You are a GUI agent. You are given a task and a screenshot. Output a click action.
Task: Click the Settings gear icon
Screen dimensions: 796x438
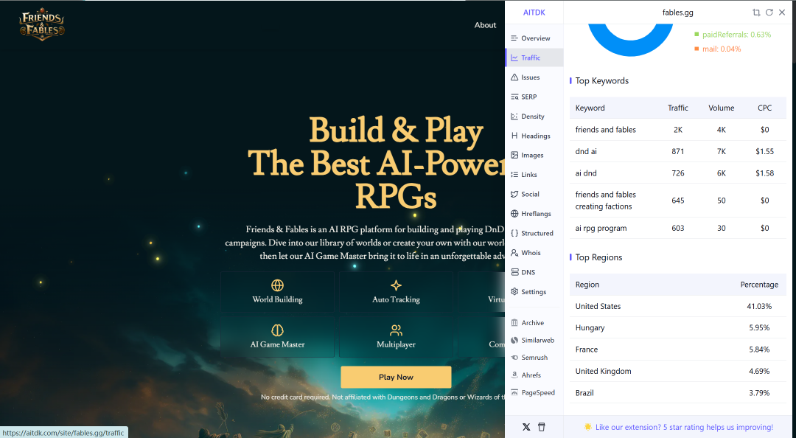(x=514, y=292)
